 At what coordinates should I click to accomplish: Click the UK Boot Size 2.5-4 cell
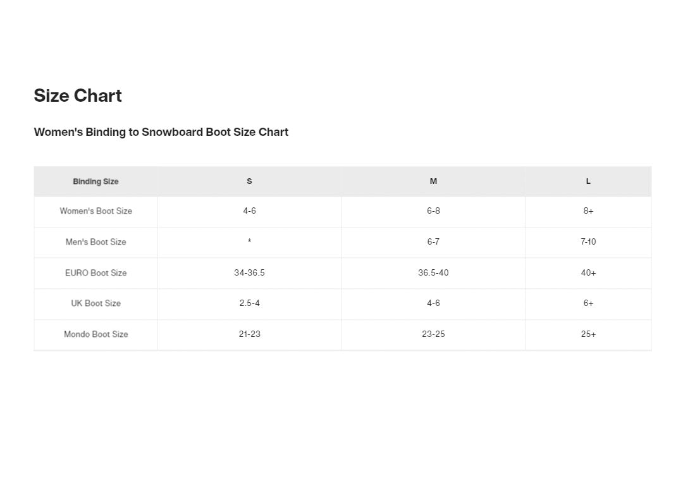point(249,303)
